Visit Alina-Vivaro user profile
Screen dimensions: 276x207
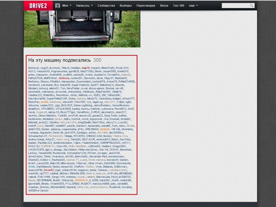pos(95,163)
